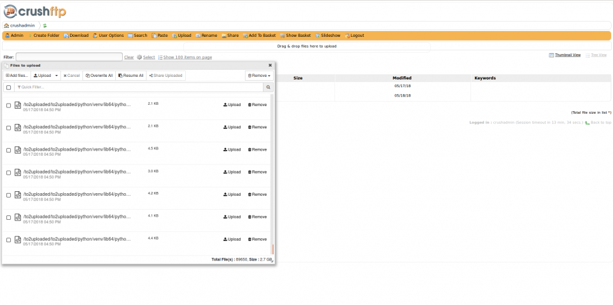
Task: Click Share Uploaded
Action: pyautogui.click(x=166, y=76)
